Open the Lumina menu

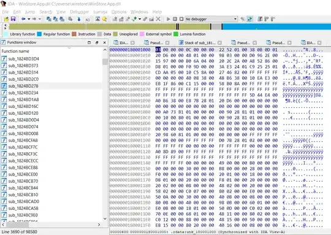[101, 12]
